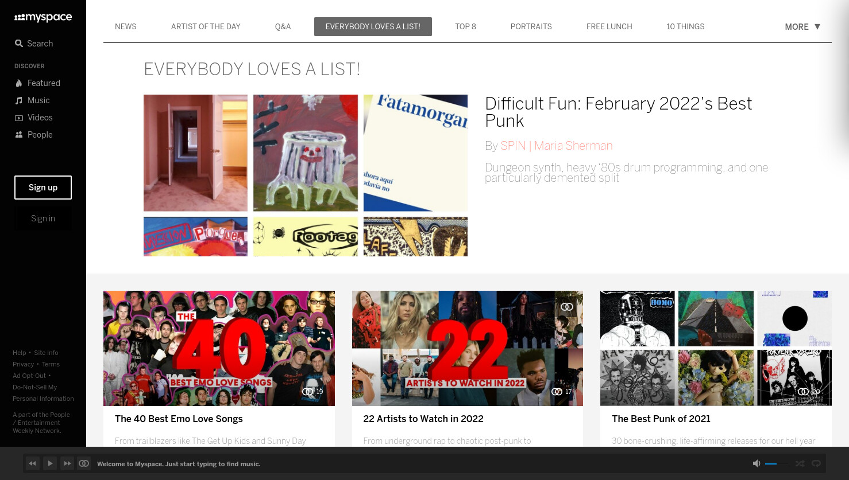Open Search in the sidebar
Viewport: 849px width, 480px height.
34,44
